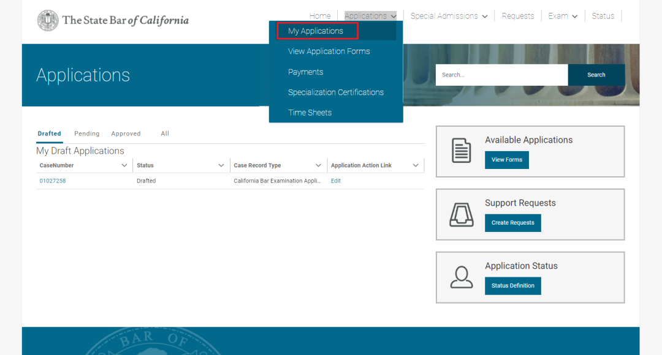Open Status column chevron menu
The image size is (662, 355).
(x=221, y=165)
